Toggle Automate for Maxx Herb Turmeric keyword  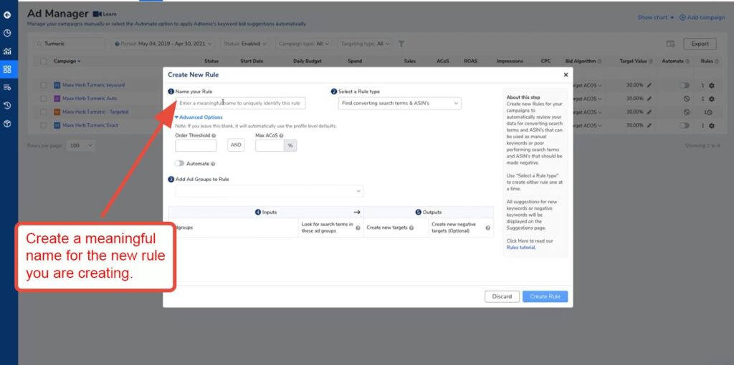pos(685,85)
